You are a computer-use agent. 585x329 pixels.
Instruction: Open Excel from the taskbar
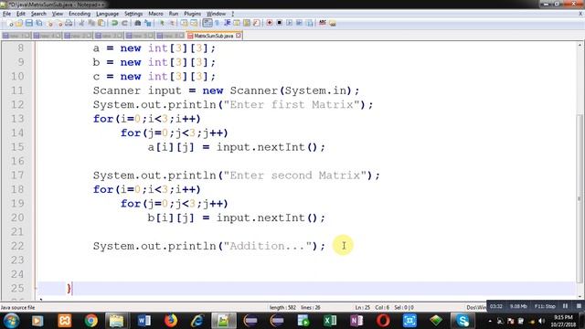tap(330, 321)
